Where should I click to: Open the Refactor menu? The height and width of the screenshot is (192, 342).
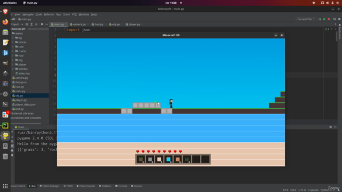(49, 14)
